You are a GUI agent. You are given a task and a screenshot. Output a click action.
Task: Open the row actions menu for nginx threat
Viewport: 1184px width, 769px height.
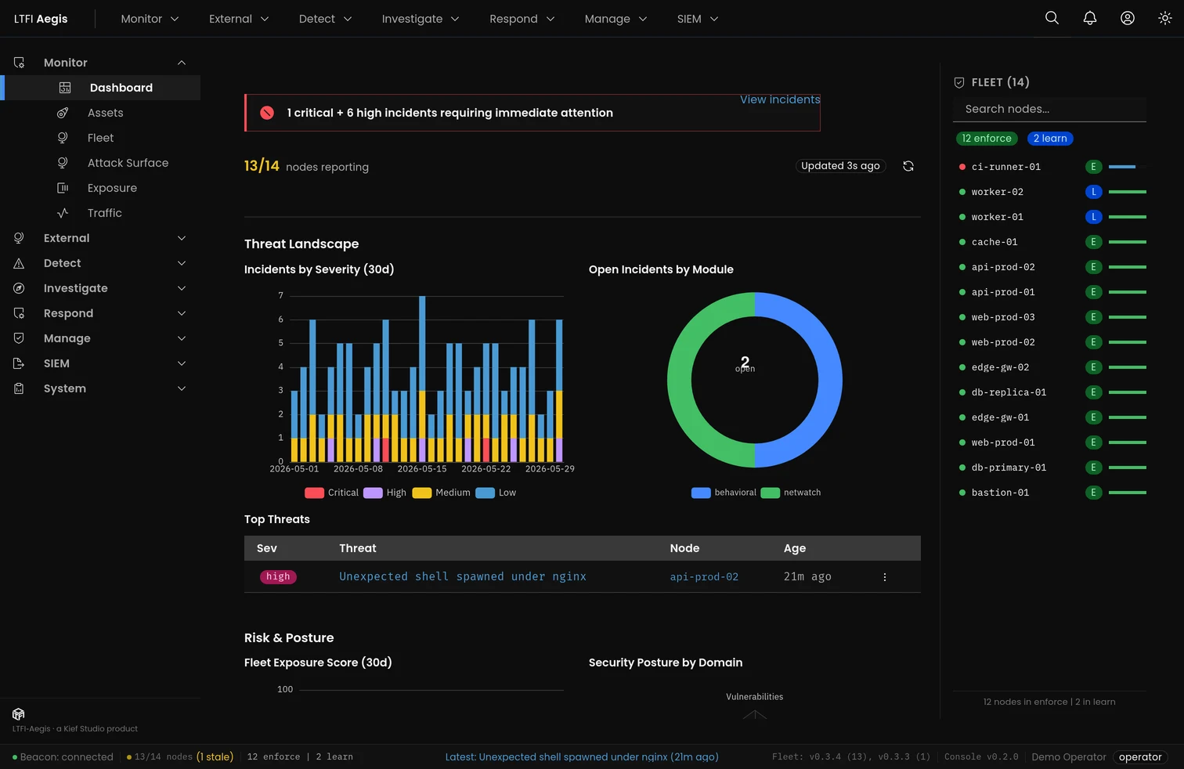[885, 577]
